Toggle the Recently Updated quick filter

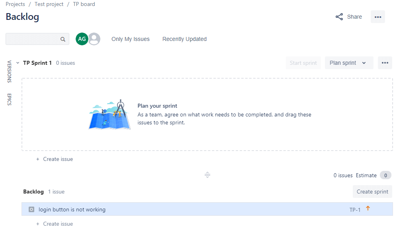pos(184,39)
